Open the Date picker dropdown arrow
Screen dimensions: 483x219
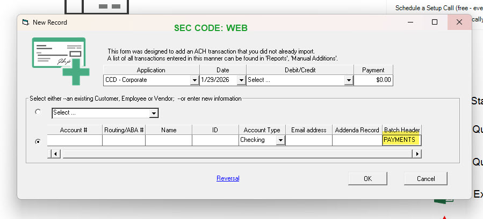point(241,80)
